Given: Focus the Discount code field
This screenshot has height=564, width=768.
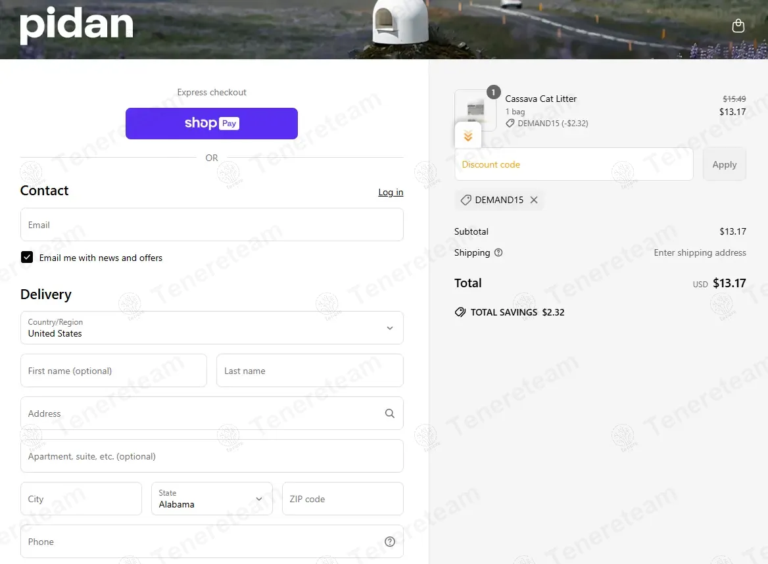Looking at the screenshot, I should coord(573,164).
